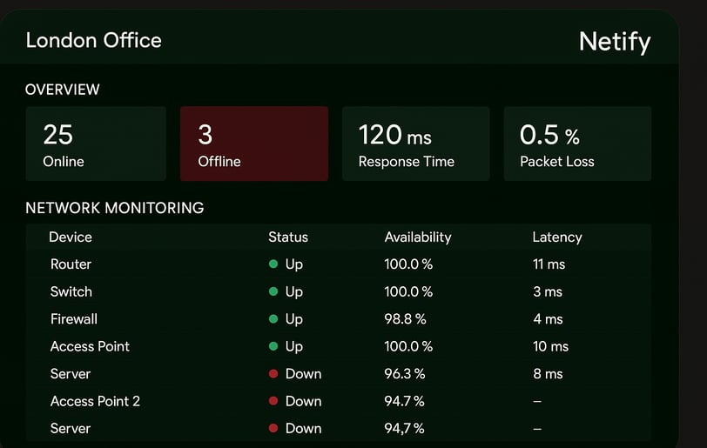The image size is (707, 448).
Task: Click the green status dot for Router
Action: 273,264
